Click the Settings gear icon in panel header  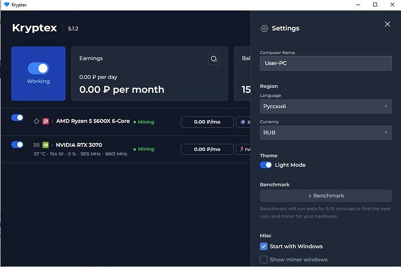point(264,28)
